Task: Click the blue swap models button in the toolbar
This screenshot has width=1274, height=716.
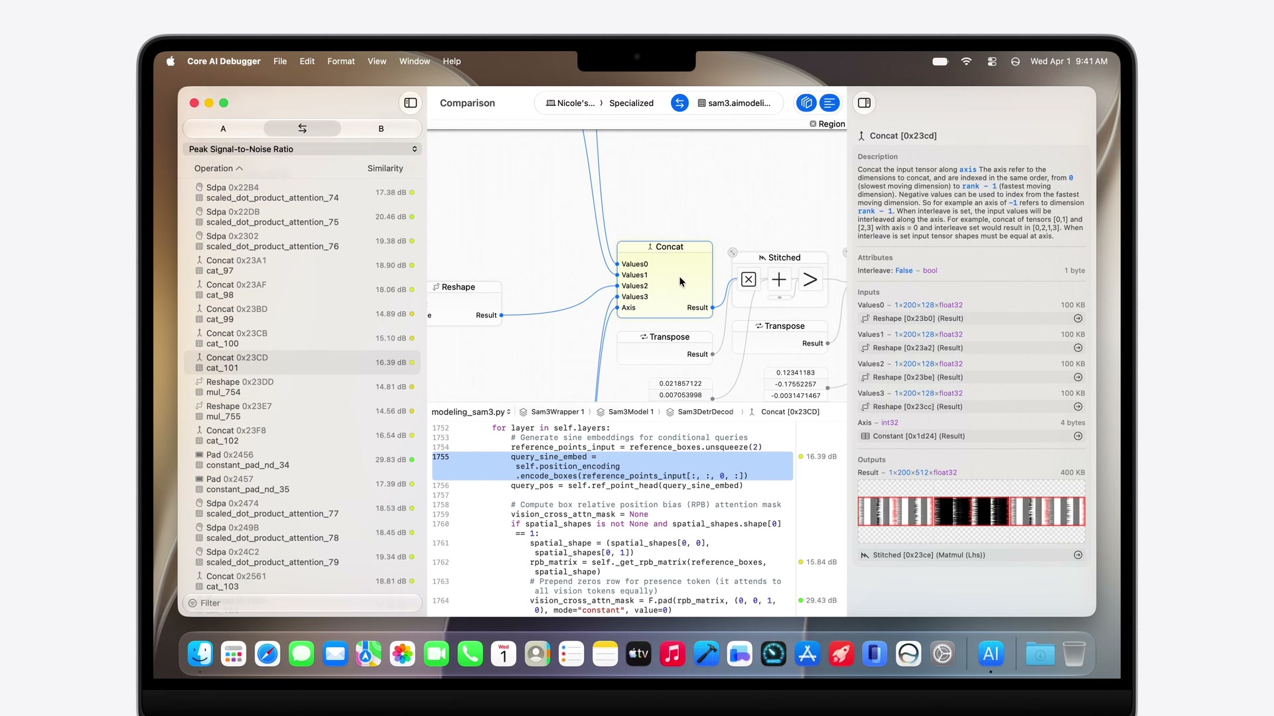Action: click(x=679, y=103)
